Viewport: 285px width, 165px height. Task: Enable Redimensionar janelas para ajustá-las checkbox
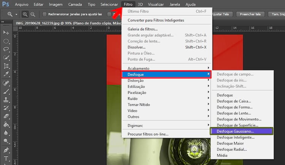(45, 14)
